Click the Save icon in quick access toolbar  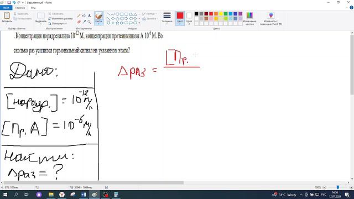coord(9,2)
